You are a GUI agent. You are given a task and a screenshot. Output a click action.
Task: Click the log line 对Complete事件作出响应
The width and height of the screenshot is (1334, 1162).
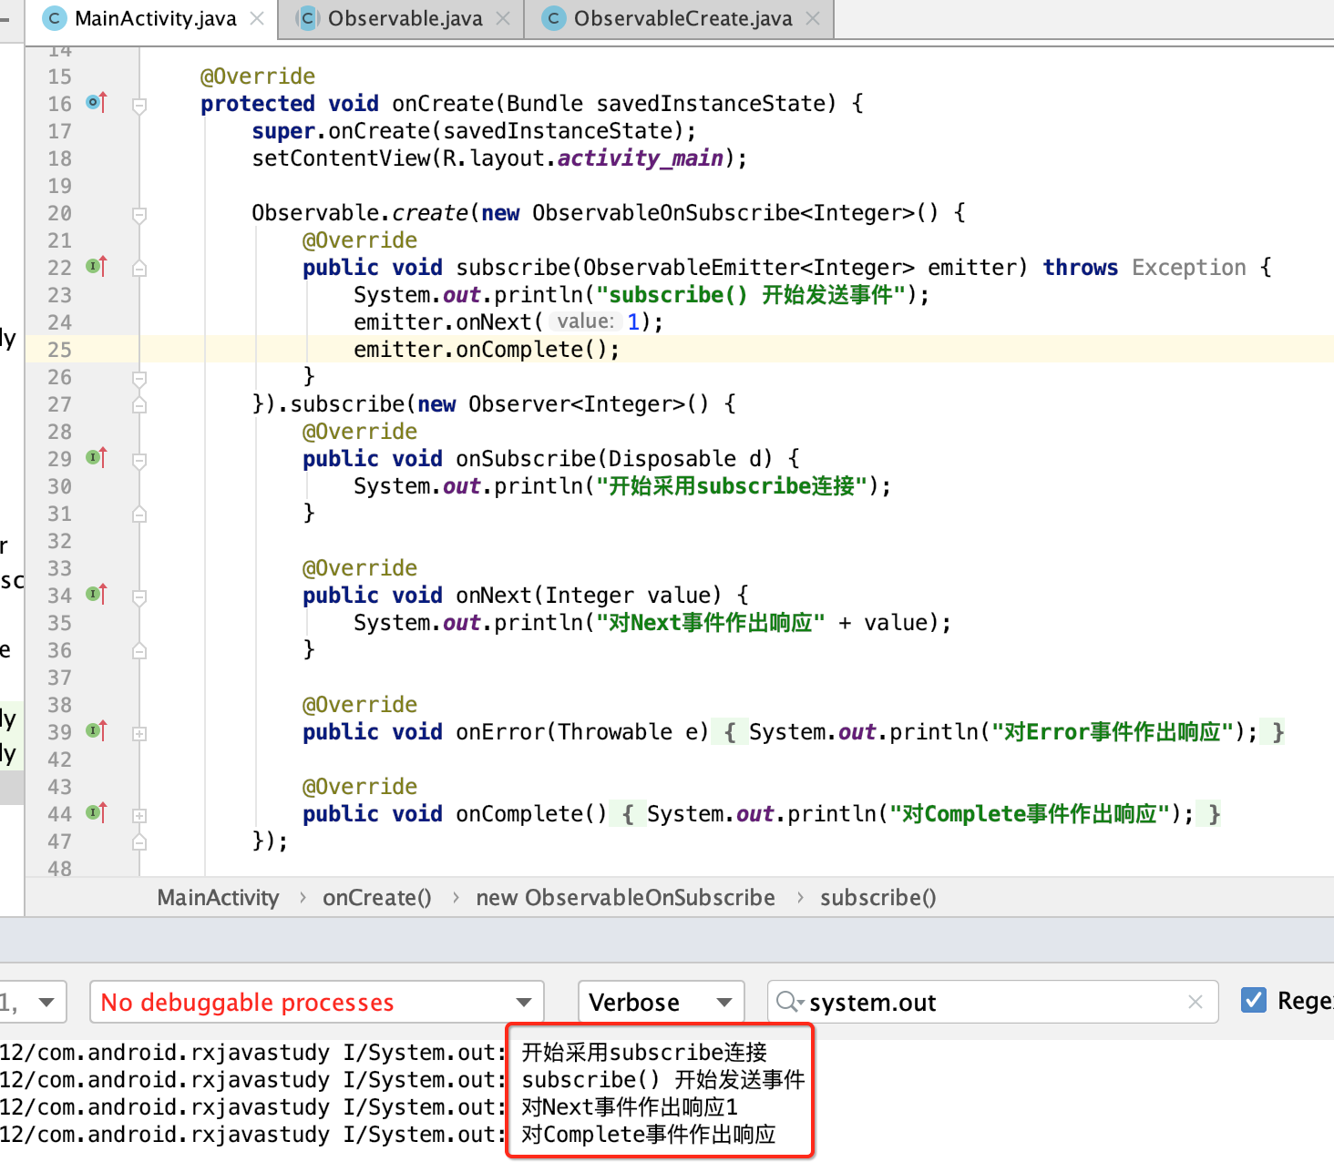(648, 1134)
